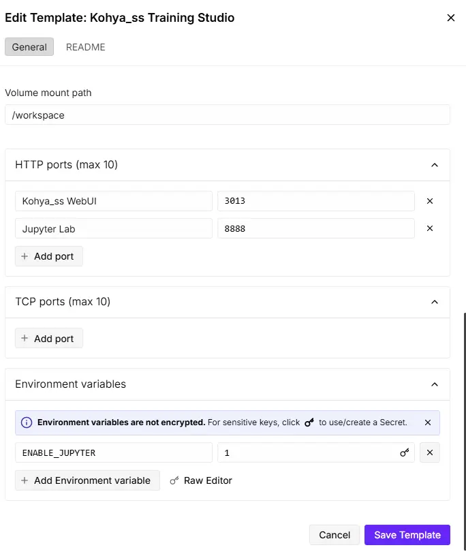Save the template

coord(407,535)
